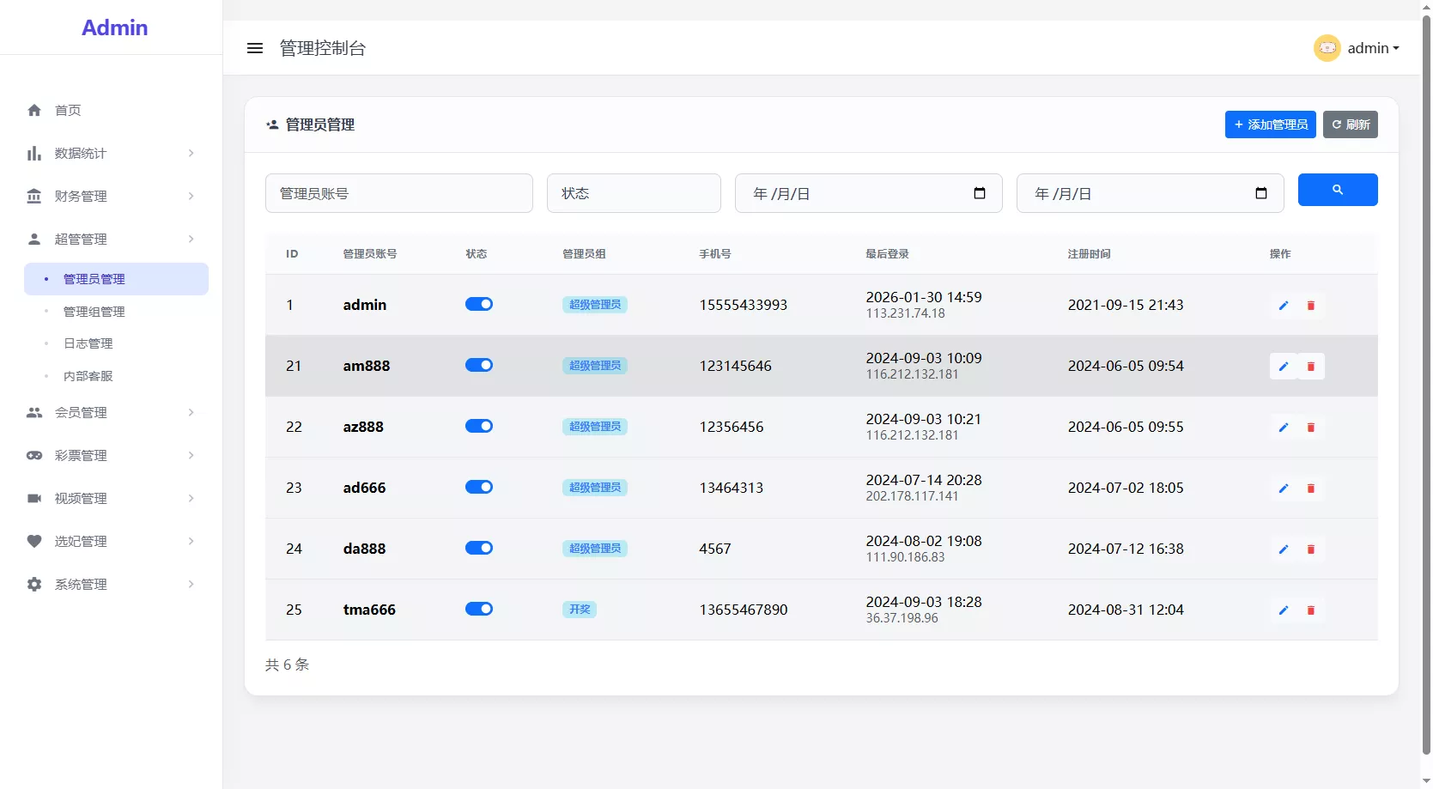Disable the admin account status switch

point(479,304)
